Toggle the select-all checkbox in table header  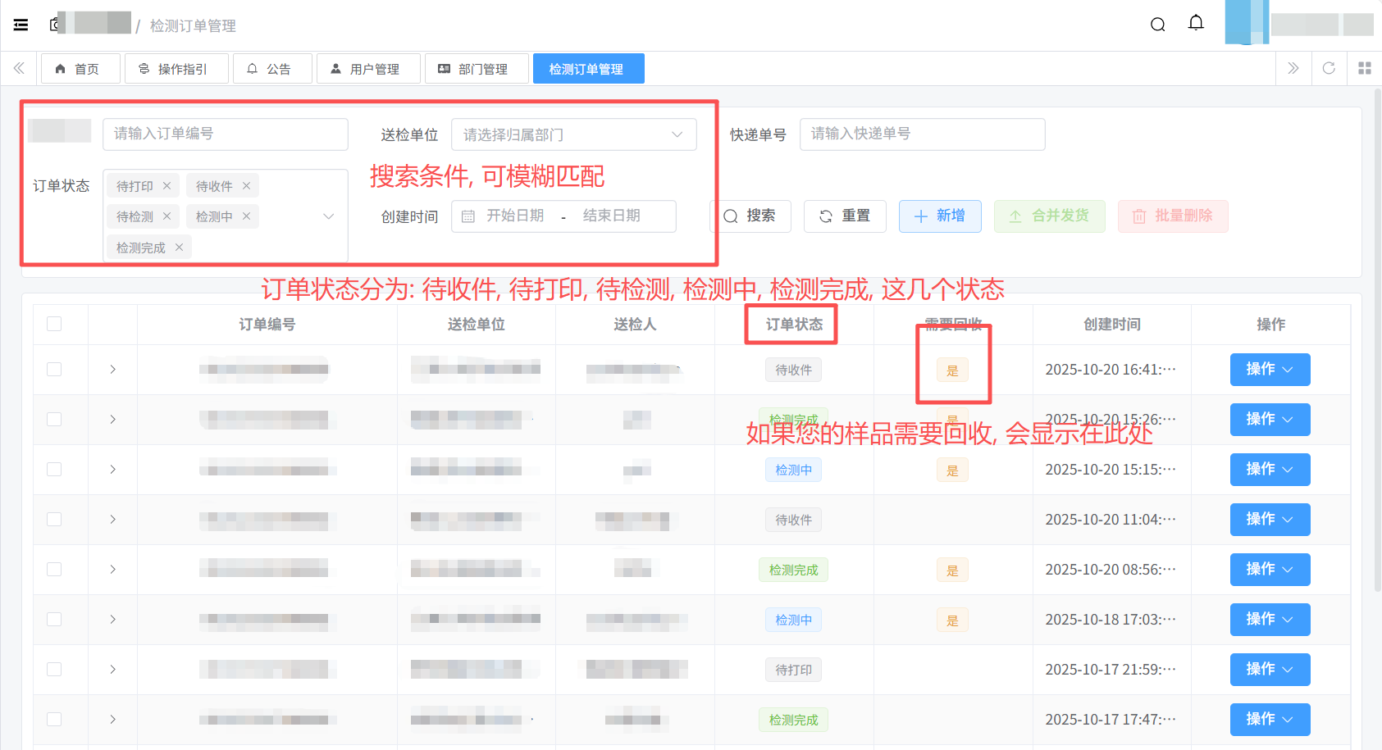click(54, 324)
